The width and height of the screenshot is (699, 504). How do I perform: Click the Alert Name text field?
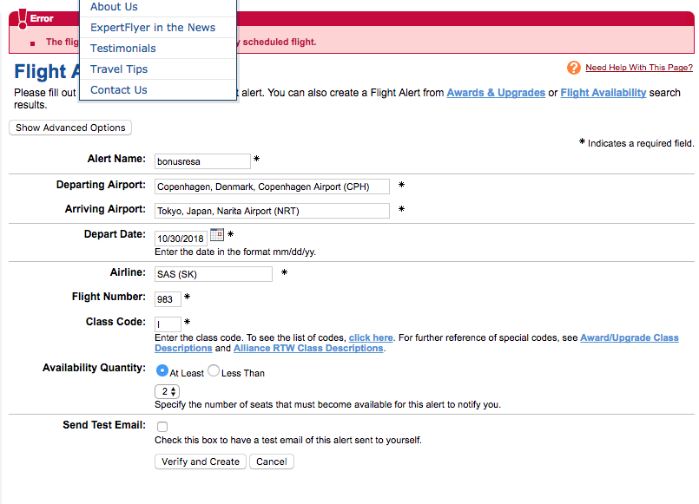pyautogui.click(x=202, y=161)
